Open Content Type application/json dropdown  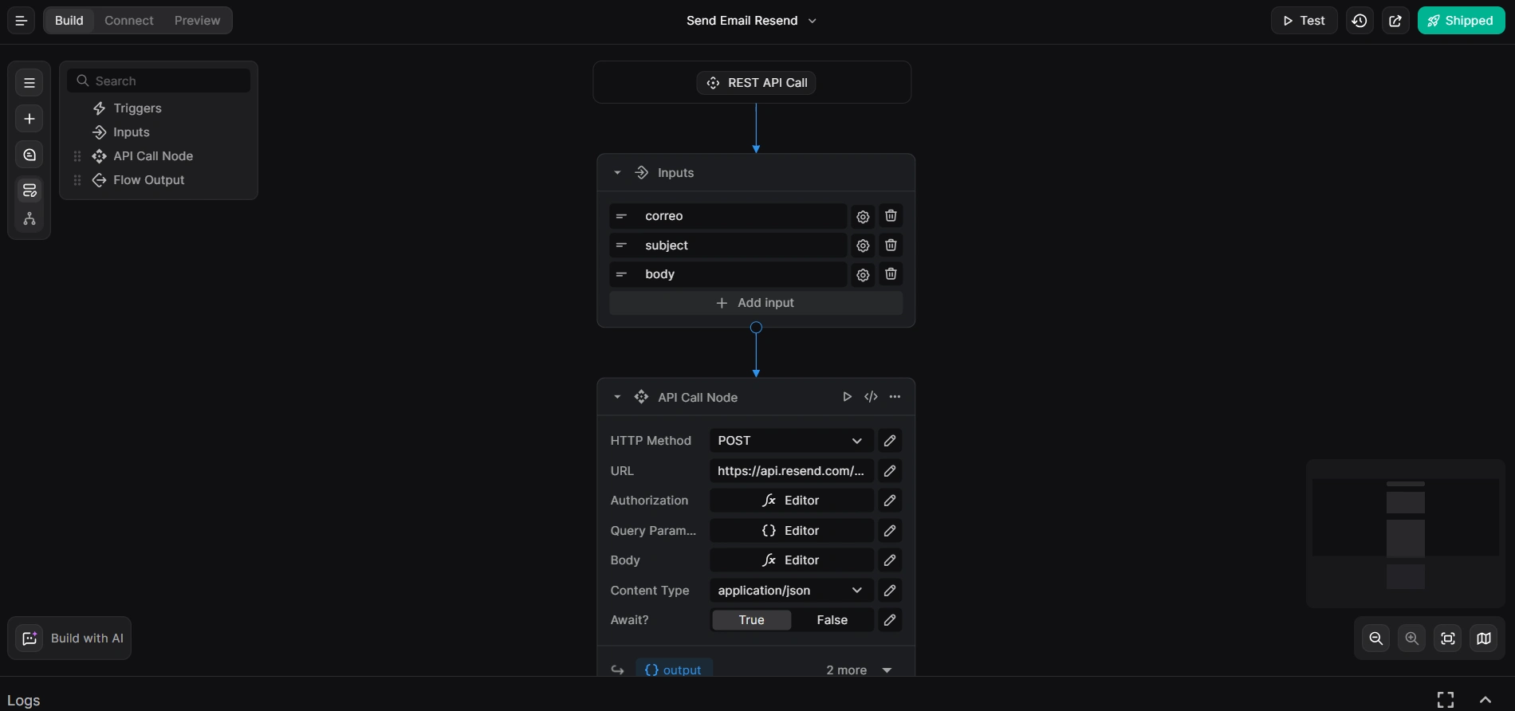tap(790, 591)
